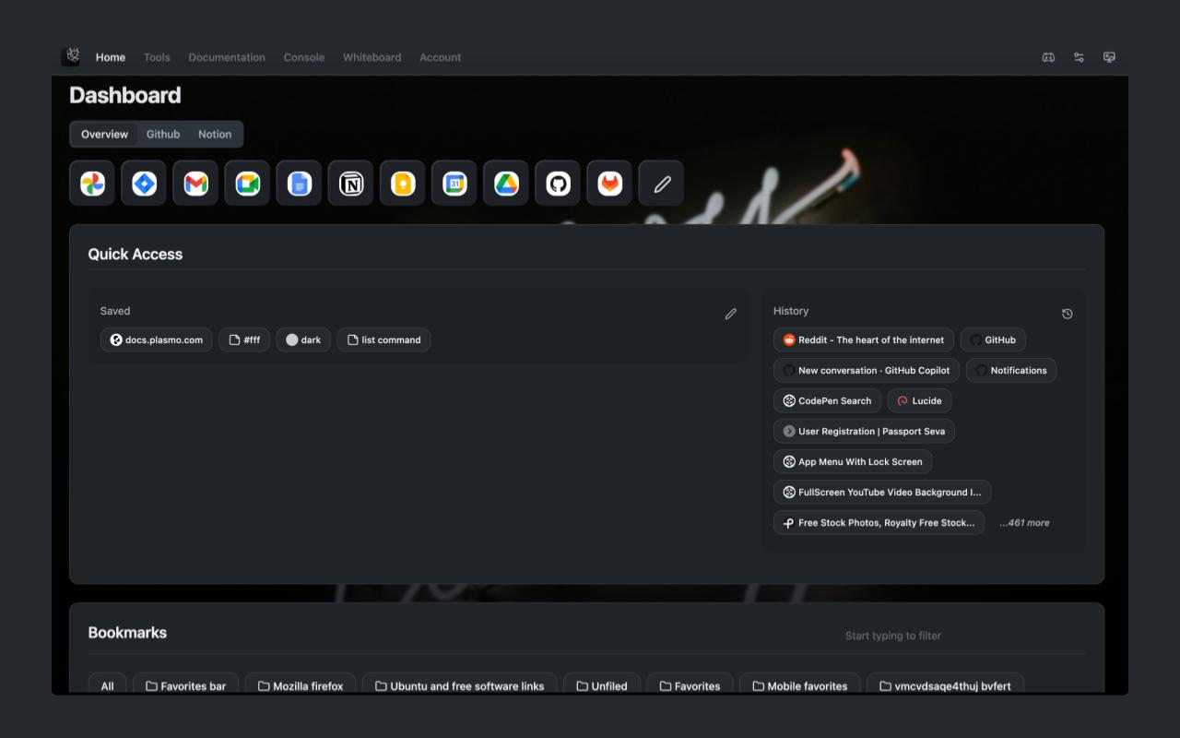The width and height of the screenshot is (1180, 738).
Task: Focus the bookmarks filter field
Action: (959, 636)
